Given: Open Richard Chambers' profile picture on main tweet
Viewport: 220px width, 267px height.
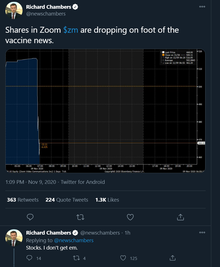Looking at the screenshot, I should tap(14, 10).
